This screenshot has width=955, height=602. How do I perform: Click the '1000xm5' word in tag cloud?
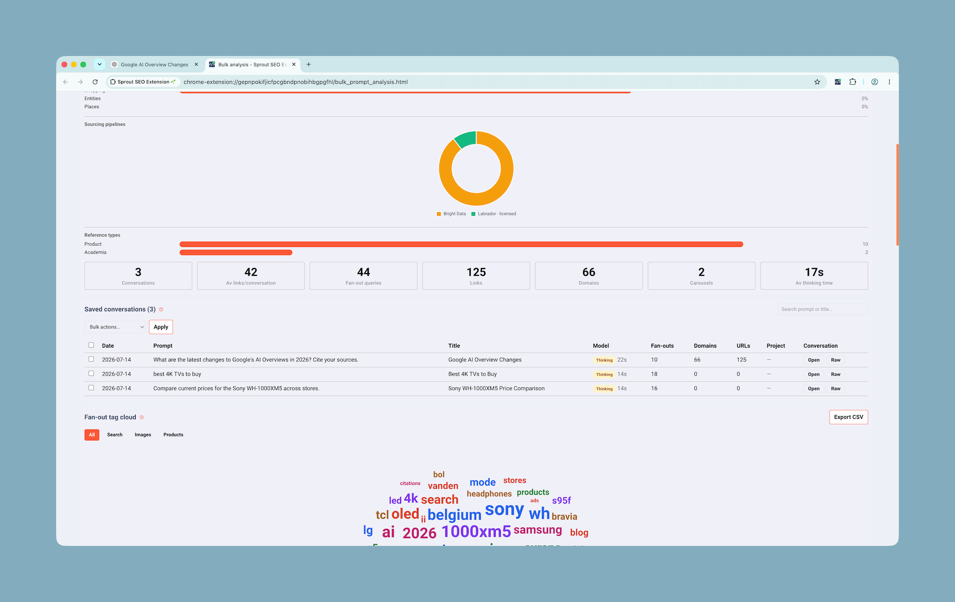click(476, 532)
